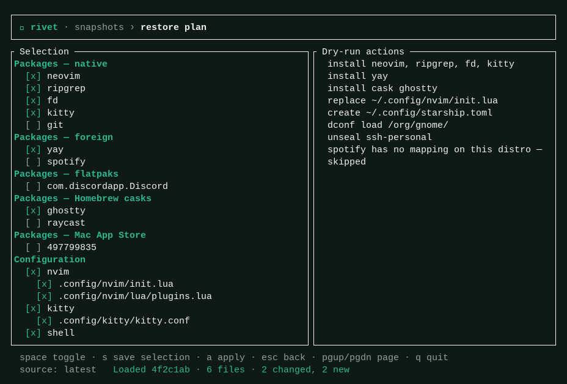Screen dimensions: 567x384
Task: Click the rivet logo square icon
Action: pyautogui.click(x=22, y=28)
